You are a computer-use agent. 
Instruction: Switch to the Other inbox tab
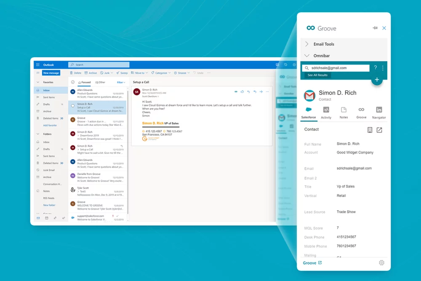101,82
